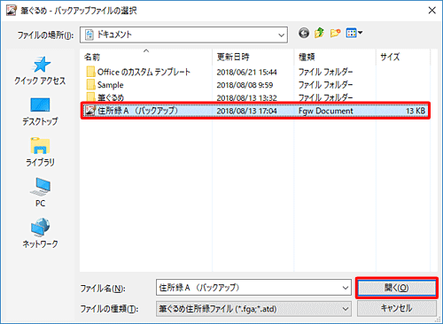Open デスクトップ in the places bar
443x324 pixels.
pyautogui.click(x=40, y=112)
